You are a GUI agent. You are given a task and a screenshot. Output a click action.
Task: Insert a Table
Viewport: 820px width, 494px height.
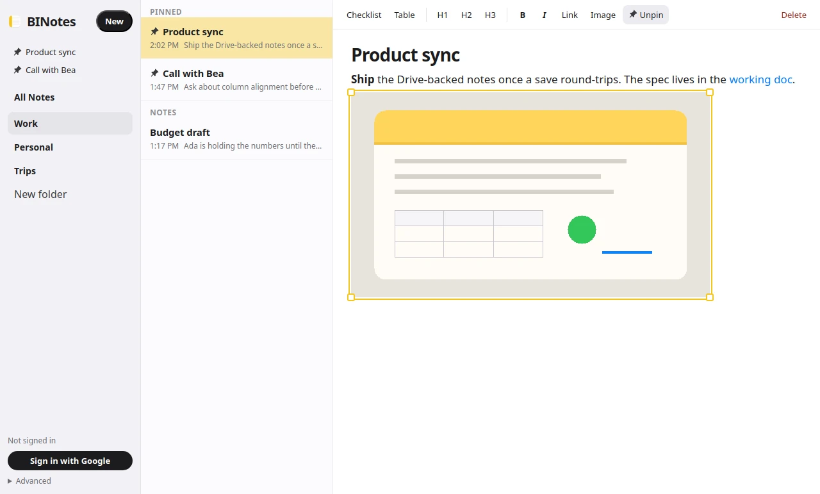pos(404,15)
